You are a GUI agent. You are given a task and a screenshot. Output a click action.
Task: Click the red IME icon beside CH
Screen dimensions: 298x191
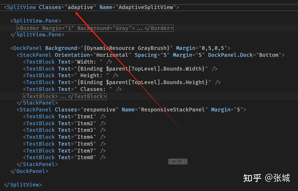[179, 162]
